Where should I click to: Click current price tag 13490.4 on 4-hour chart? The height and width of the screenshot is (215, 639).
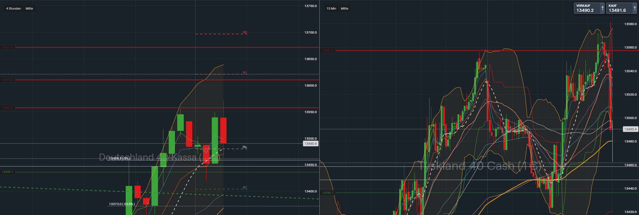coord(311,144)
